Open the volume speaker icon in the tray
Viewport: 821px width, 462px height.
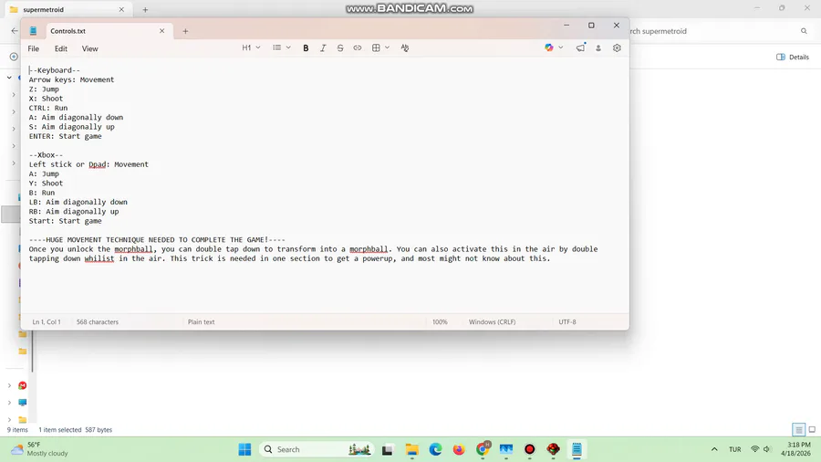767,449
